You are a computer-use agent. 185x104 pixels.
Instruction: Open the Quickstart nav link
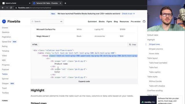(x=92, y=22)
